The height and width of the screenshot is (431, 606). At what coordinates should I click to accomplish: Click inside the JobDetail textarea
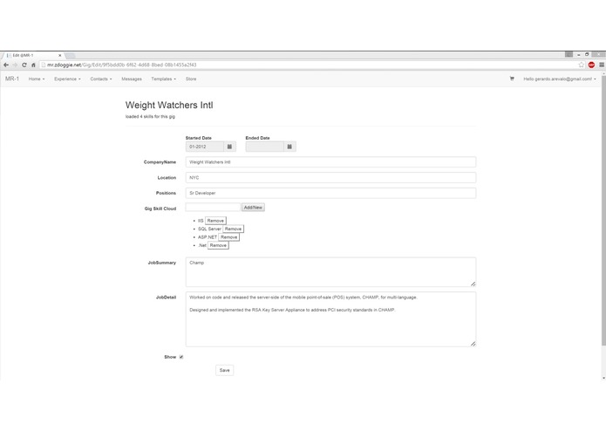tap(330, 319)
